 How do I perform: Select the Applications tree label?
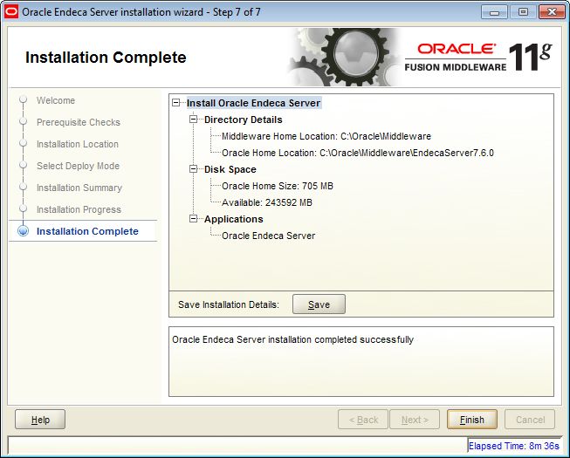click(233, 219)
